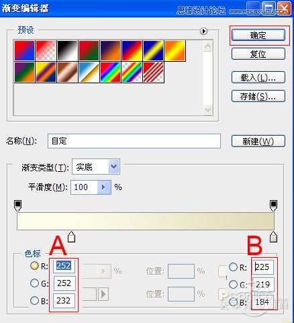This screenshot has width=294, height=323.
Task: Select the R radio button in group B
Action: pyautogui.click(x=233, y=267)
